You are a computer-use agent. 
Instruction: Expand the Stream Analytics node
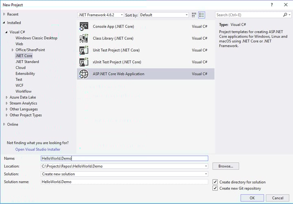pos(7,103)
